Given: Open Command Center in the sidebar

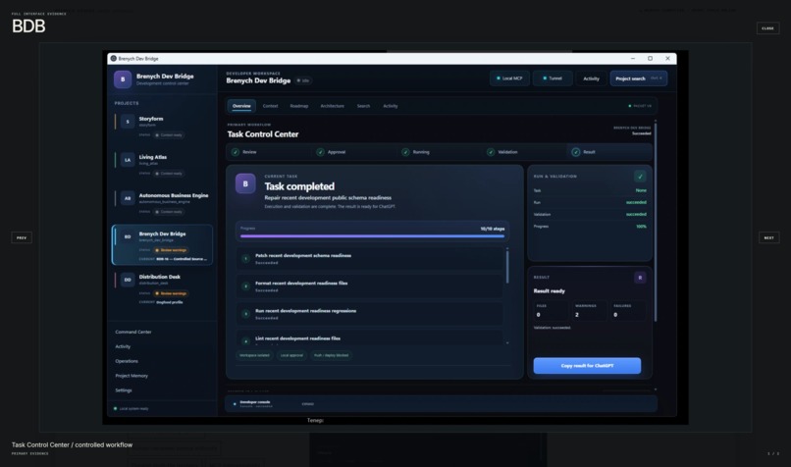Looking at the screenshot, I should (133, 332).
